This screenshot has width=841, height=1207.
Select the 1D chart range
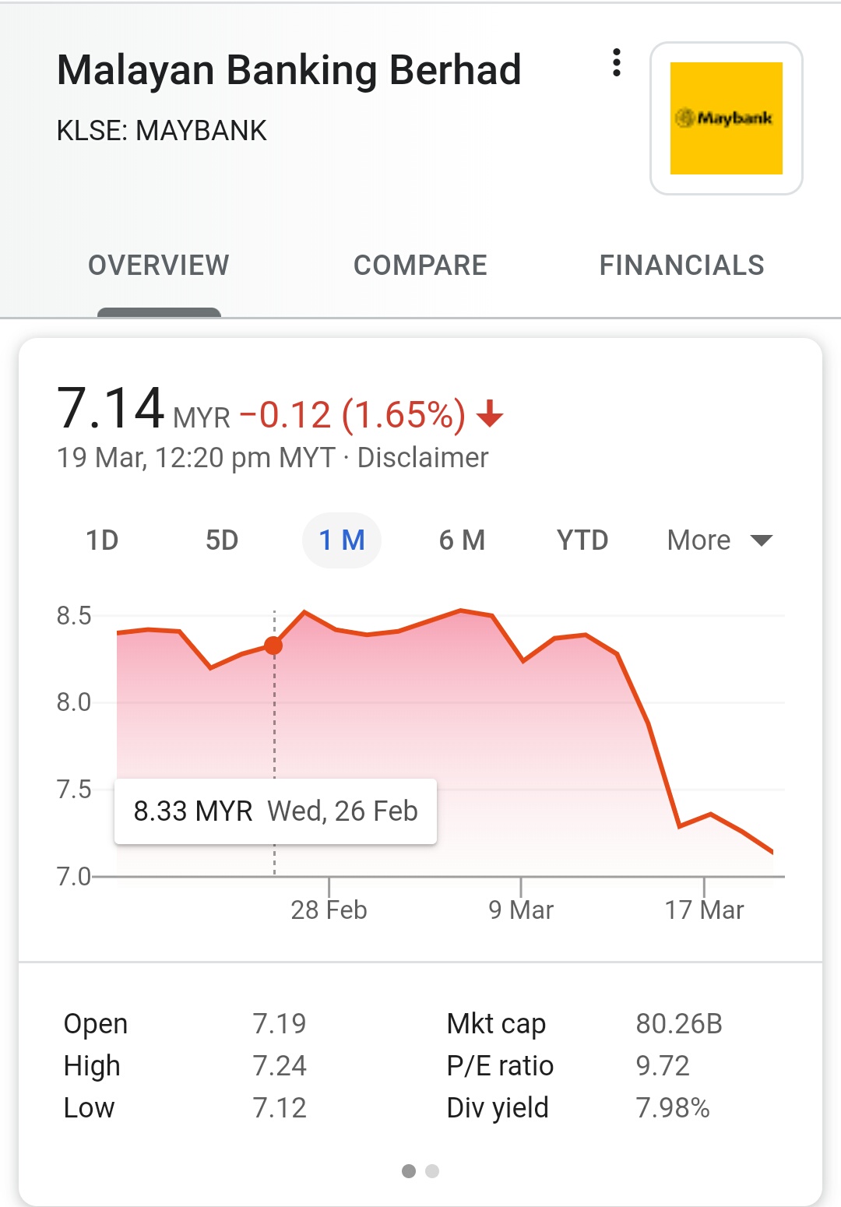102,540
